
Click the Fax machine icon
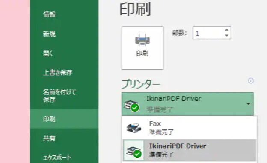click(133, 128)
